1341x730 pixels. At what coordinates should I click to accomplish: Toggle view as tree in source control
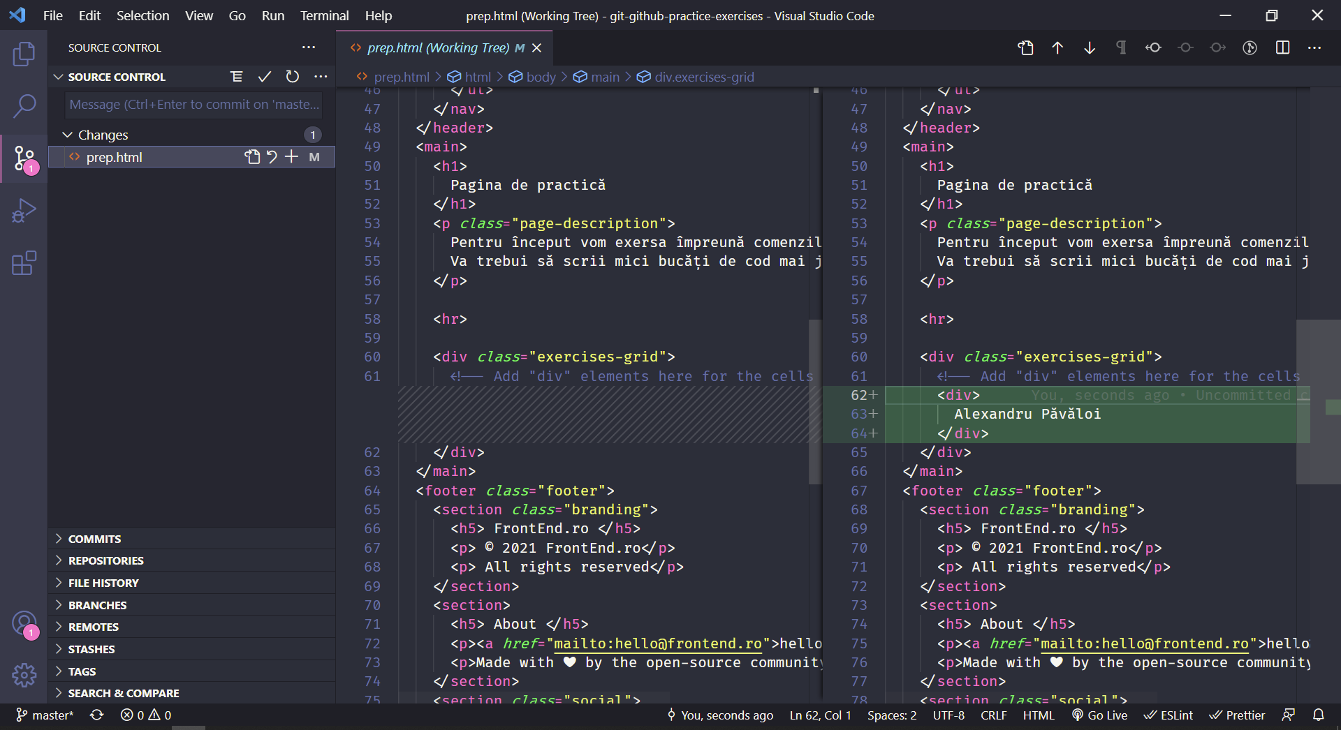(237, 77)
